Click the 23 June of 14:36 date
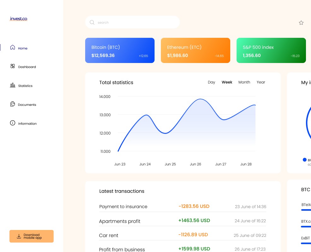311x252 pixels. click(250, 207)
